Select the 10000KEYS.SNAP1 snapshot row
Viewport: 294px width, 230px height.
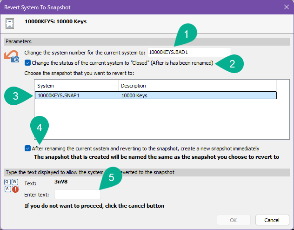[x=76, y=95]
